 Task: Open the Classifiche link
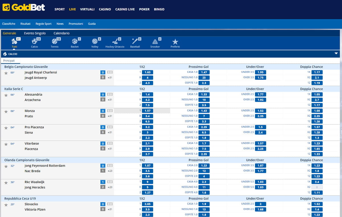click(x=9, y=24)
